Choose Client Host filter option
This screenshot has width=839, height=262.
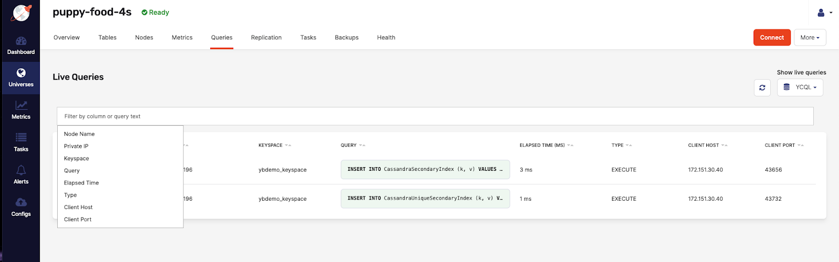coord(78,208)
